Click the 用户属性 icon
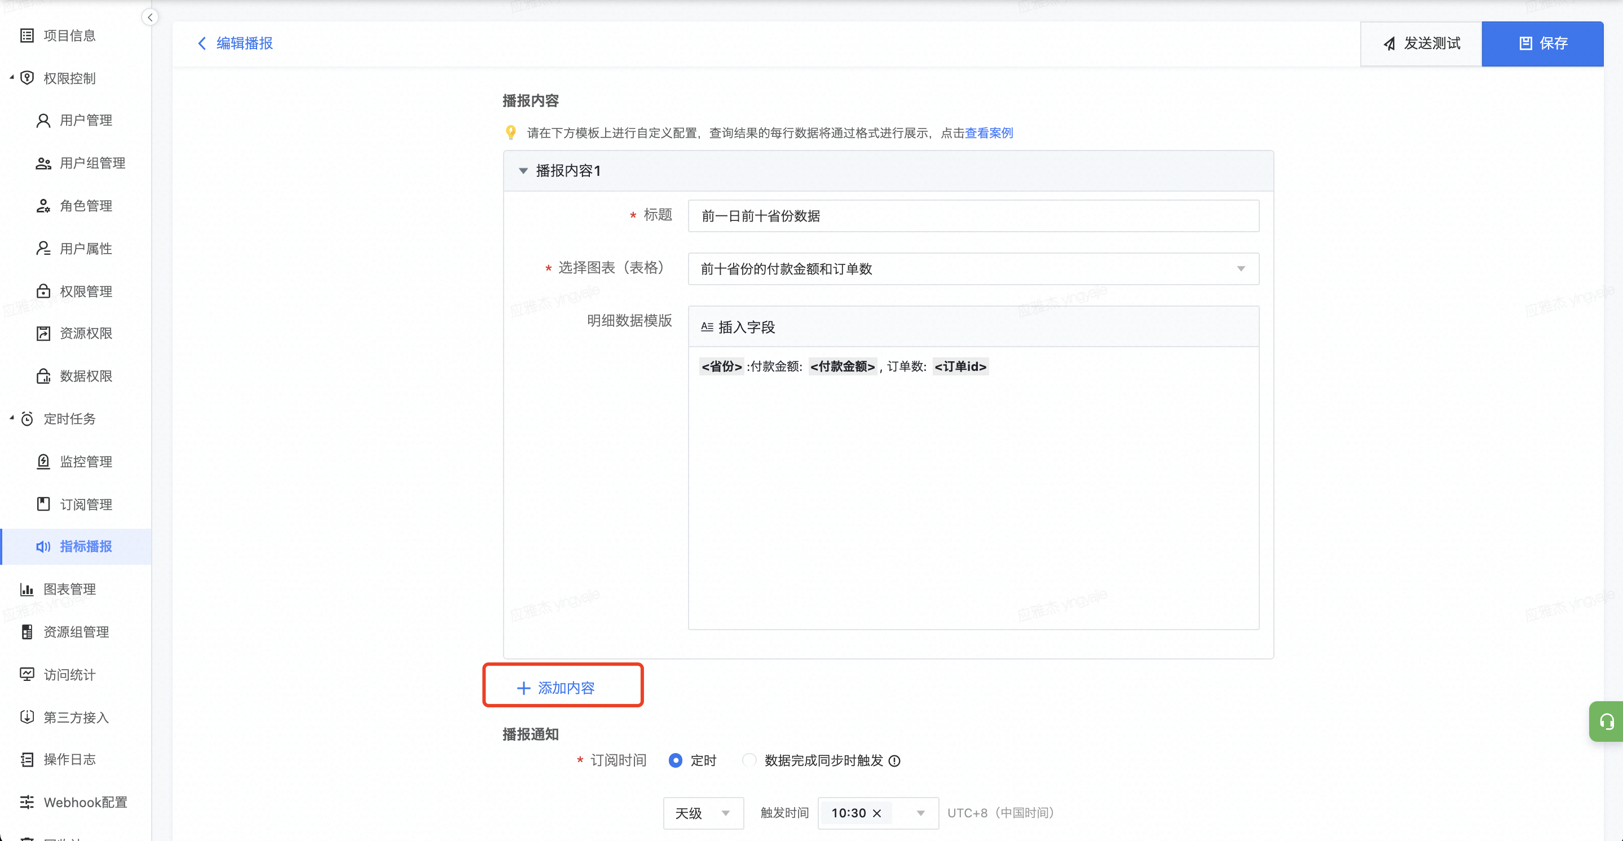The image size is (1623, 841). 43,249
